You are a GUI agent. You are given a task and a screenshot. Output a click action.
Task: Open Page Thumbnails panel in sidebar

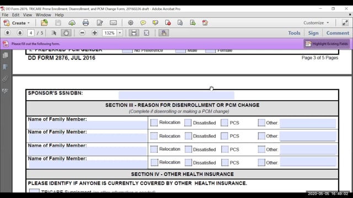[6, 55]
